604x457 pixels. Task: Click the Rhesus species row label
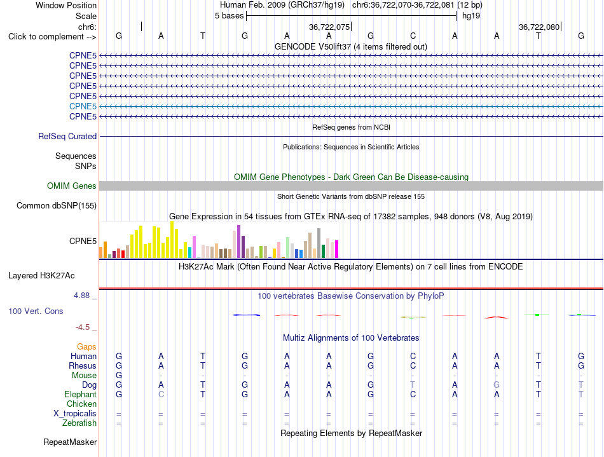[x=83, y=365]
